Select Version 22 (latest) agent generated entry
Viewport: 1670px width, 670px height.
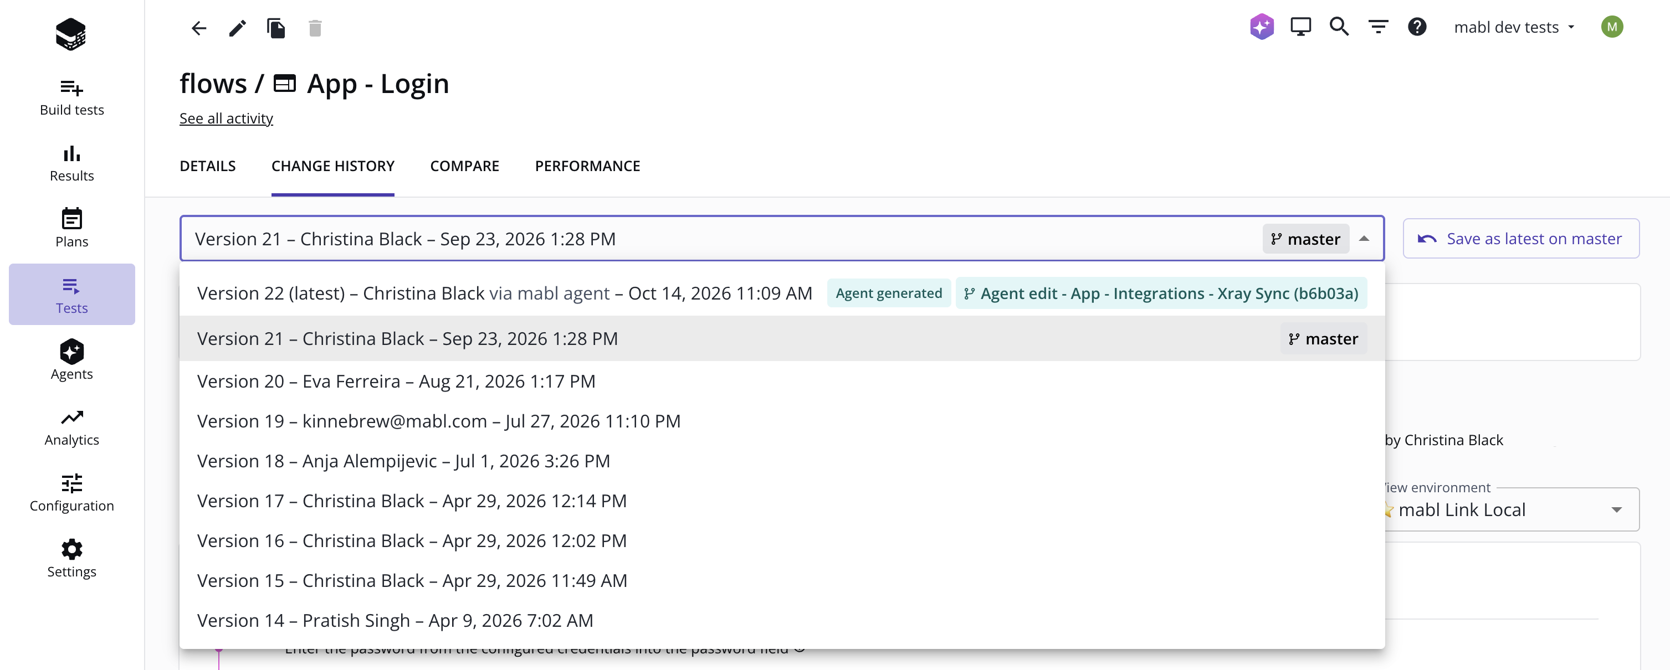pyautogui.click(x=782, y=293)
